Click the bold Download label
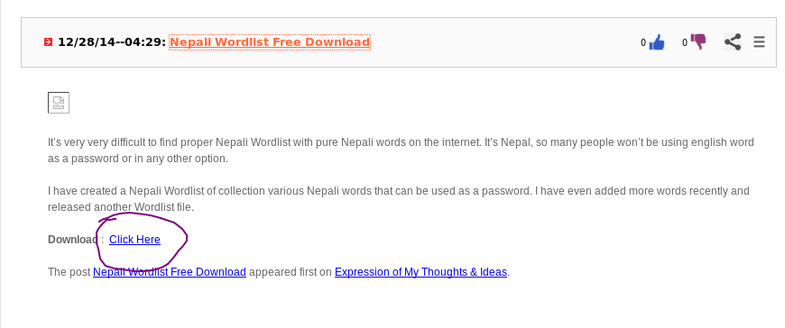The width and height of the screenshot is (785, 328). coord(72,240)
